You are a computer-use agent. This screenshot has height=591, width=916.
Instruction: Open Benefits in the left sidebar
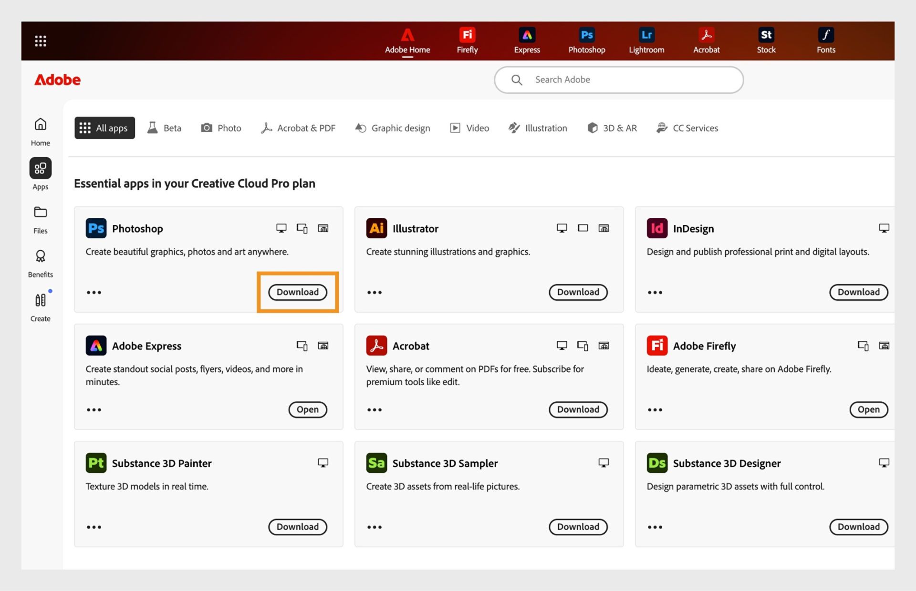[41, 264]
